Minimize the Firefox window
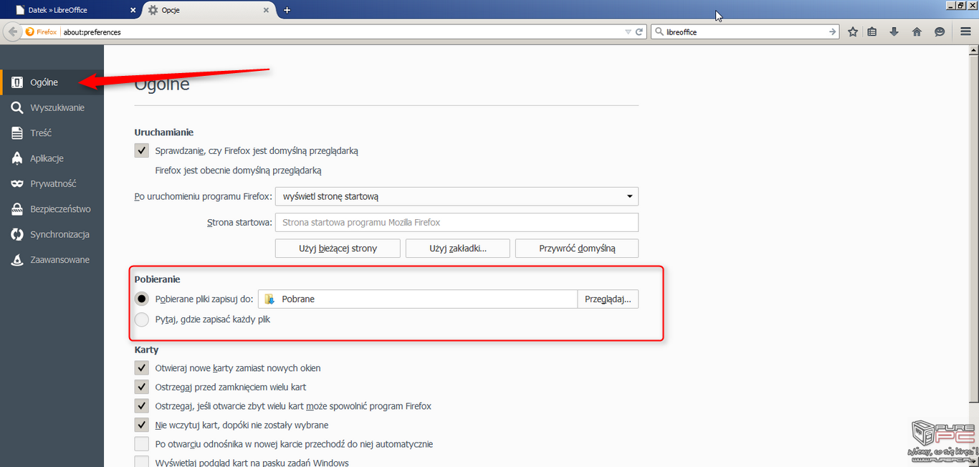This screenshot has width=979, height=467. tap(951, 5)
